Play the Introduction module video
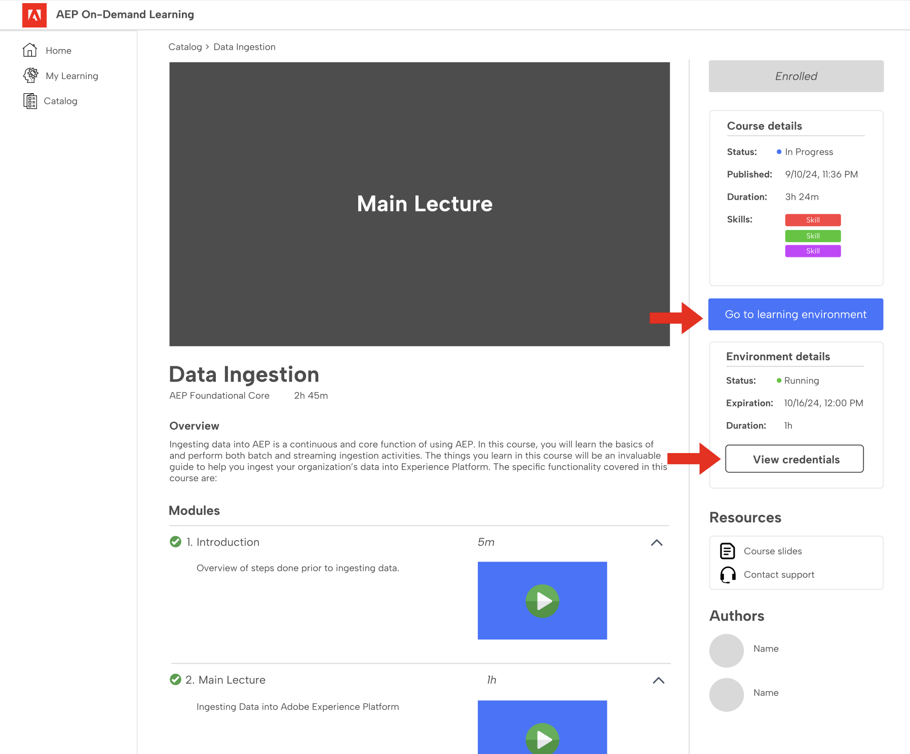The height and width of the screenshot is (754, 910). [x=542, y=601]
